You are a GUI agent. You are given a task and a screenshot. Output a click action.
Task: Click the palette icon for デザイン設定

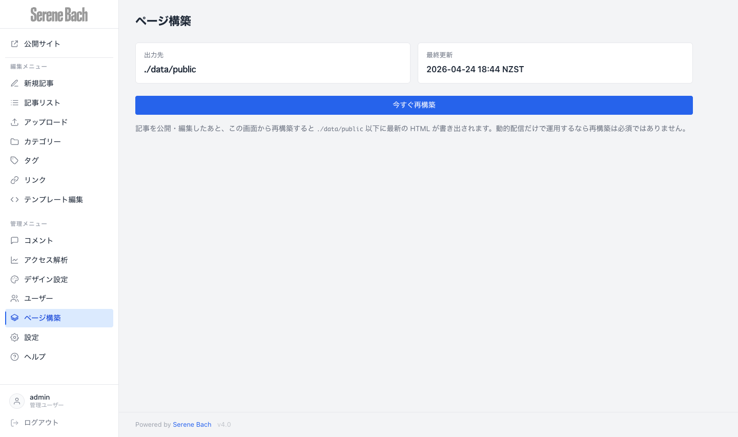pyautogui.click(x=14, y=280)
